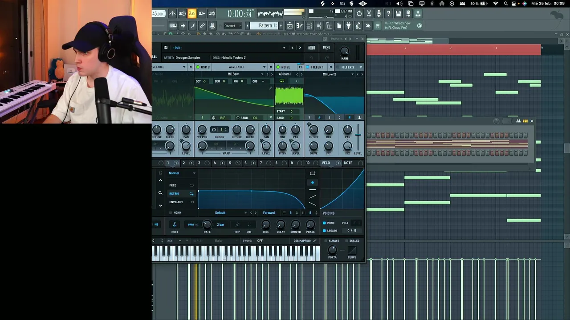This screenshot has height=320, width=570.
Task: Click the export render icon
Action: click(418, 14)
